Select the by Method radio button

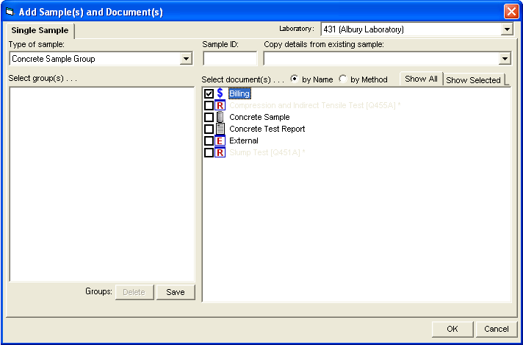point(343,79)
